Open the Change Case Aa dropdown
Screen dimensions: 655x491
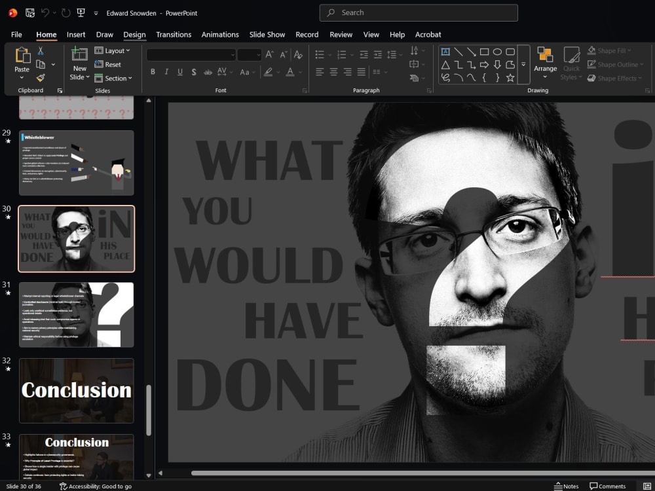click(248, 72)
